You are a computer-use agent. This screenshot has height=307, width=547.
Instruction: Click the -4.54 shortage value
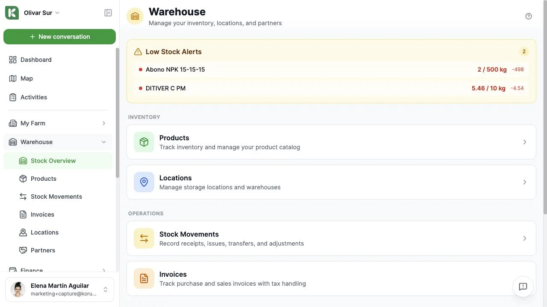coord(518,88)
